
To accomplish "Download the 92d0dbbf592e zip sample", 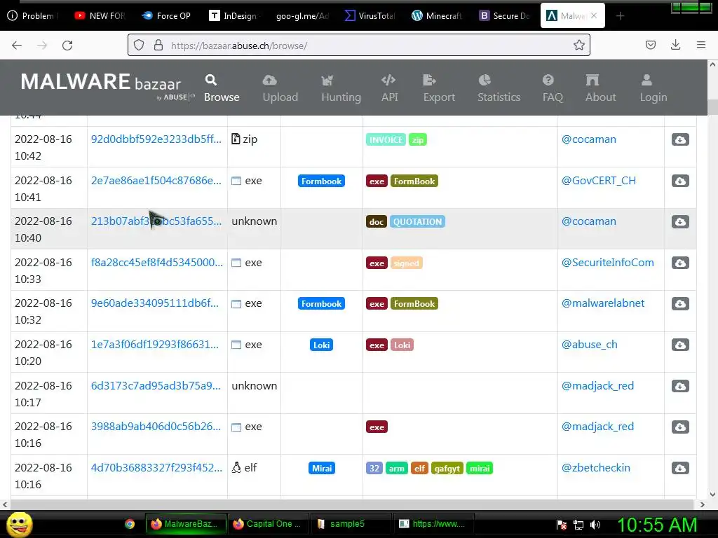I will [680, 139].
